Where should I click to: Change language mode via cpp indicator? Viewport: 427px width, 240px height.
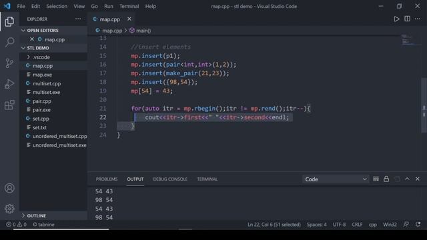[x=373, y=225]
